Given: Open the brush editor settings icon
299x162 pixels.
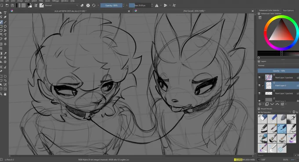Looking at the screenshot, I should 36,5.
